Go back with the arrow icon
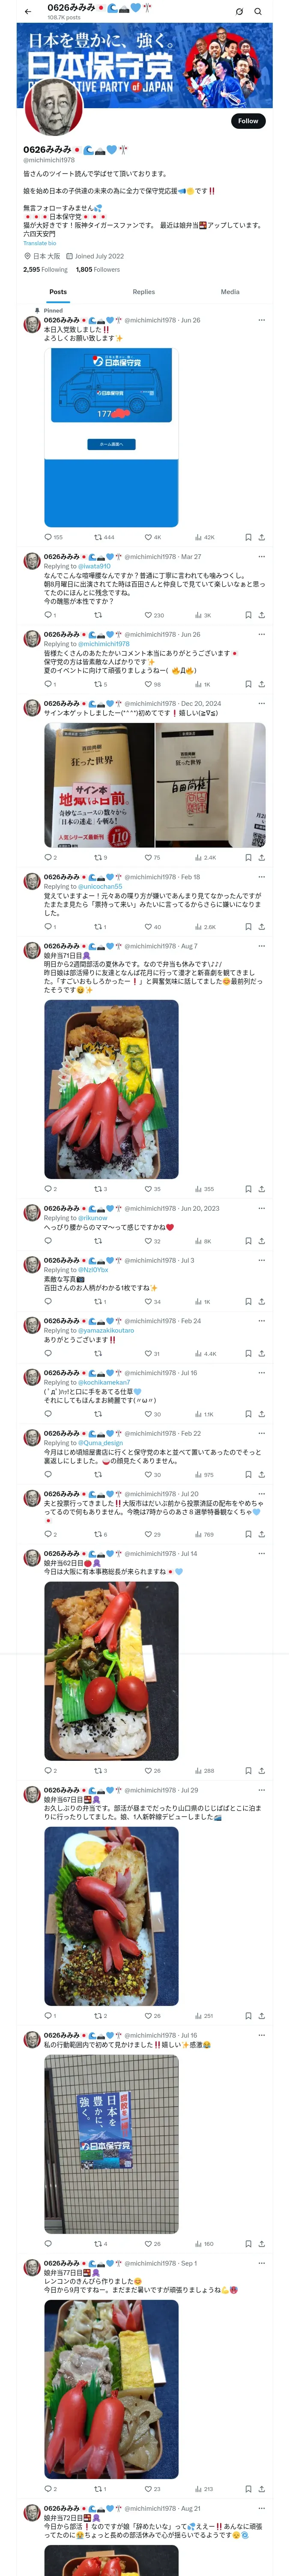 [x=28, y=11]
